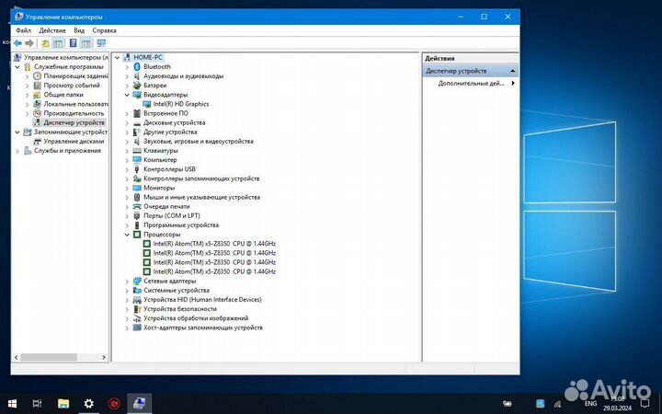Screen dimensions: 662x414
Task: Collapse the Процессоры category
Action: (x=128, y=234)
